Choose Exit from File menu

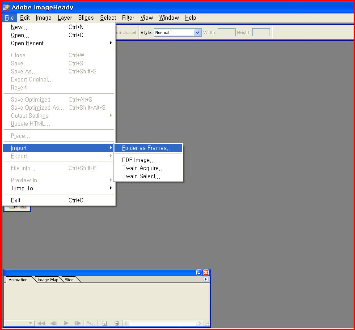point(59,200)
